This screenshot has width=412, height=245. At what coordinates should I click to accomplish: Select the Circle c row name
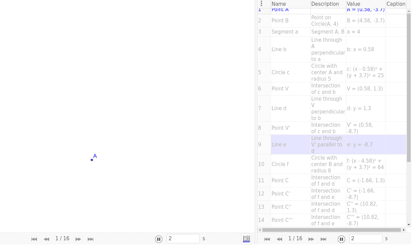click(280, 73)
